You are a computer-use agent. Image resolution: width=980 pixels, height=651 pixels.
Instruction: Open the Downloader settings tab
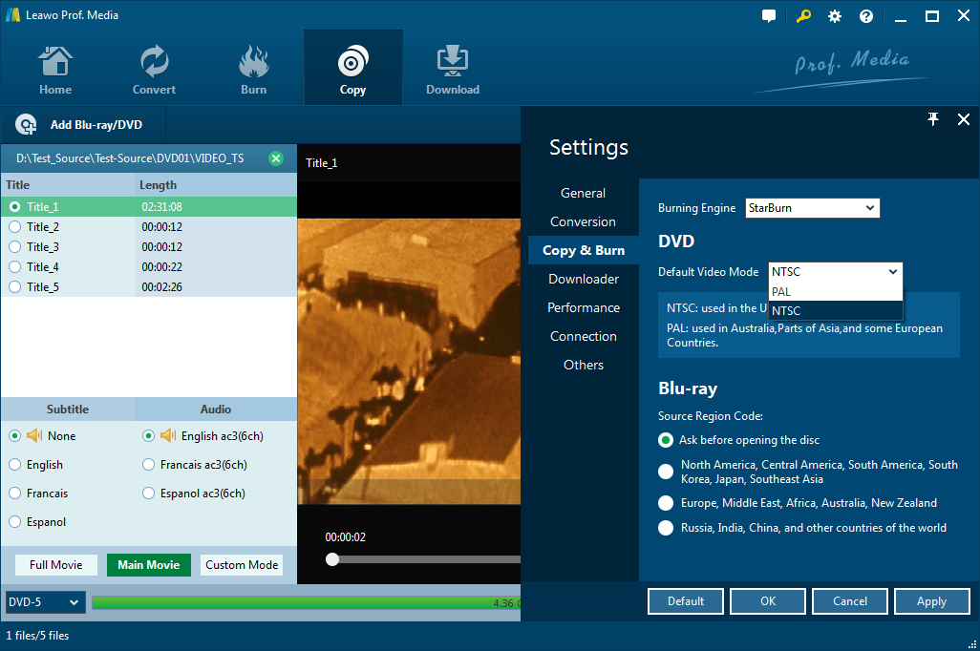tap(583, 279)
